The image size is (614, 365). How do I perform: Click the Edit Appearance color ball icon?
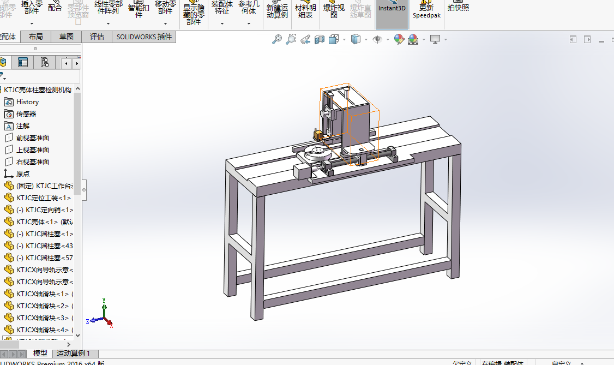pyautogui.click(x=399, y=39)
